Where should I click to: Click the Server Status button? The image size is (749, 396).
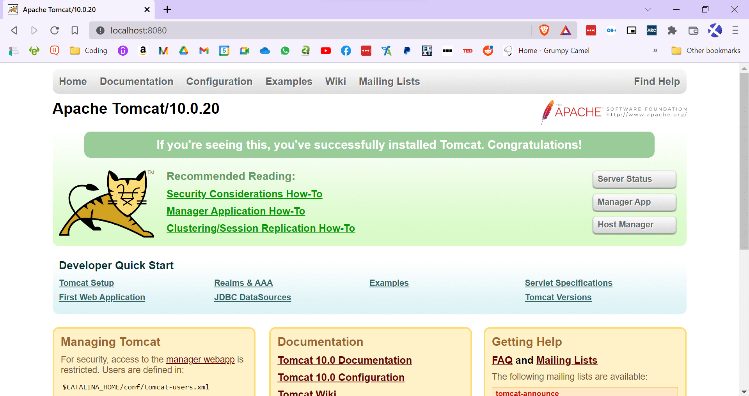634,179
